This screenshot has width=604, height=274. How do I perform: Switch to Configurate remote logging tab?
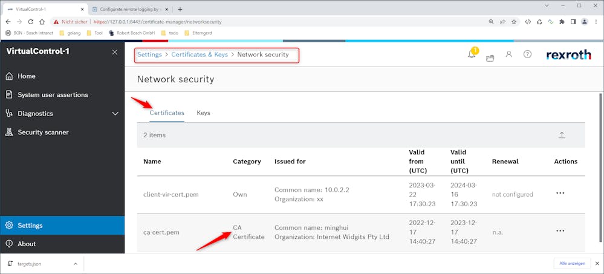pyautogui.click(x=130, y=9)
